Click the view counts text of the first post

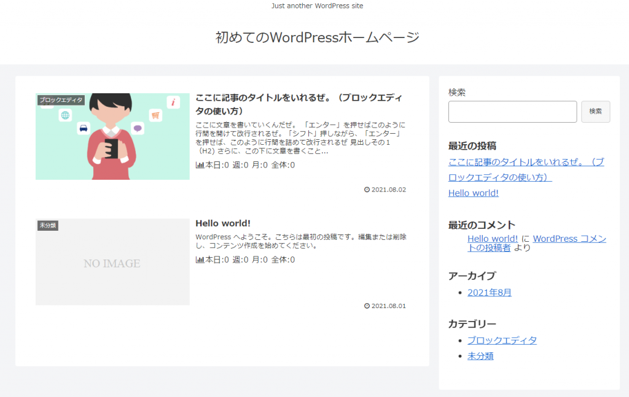point(250,165)
